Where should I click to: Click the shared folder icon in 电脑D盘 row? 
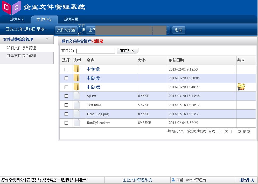(241, 87)
